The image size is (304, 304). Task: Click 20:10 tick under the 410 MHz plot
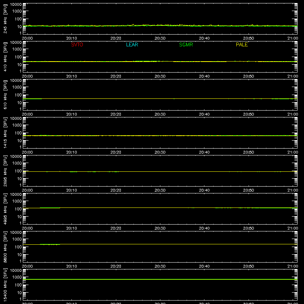click(x=71, y=76)
